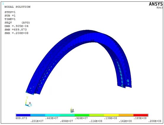This screenshot has height=125, width=164.
Task: Click the '(AVG)' label
Action: [x=26, y=23]
